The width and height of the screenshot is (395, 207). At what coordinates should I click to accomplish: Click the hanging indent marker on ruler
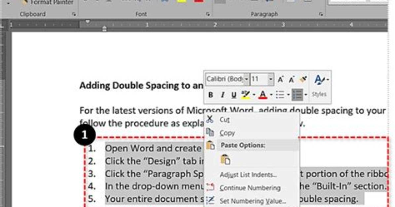click(x=105, y=28)
